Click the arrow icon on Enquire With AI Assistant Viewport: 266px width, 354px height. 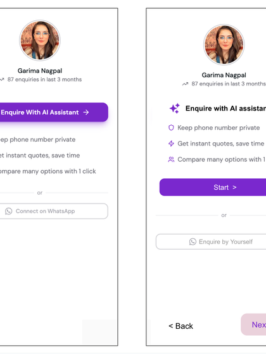[x=86, y=113]
